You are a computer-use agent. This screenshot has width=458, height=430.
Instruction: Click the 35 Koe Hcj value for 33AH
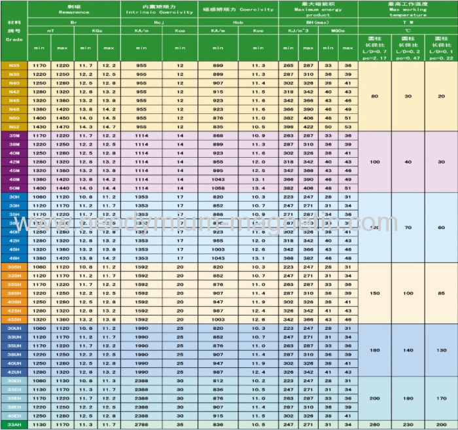tap(180, 425)
